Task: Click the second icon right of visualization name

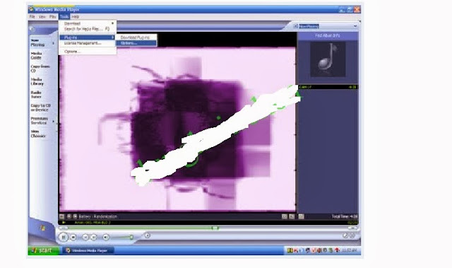Action: pos(292,216)
